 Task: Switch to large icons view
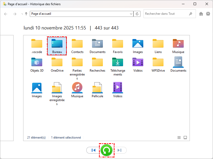pyautogui.click(x=185, y=138)
